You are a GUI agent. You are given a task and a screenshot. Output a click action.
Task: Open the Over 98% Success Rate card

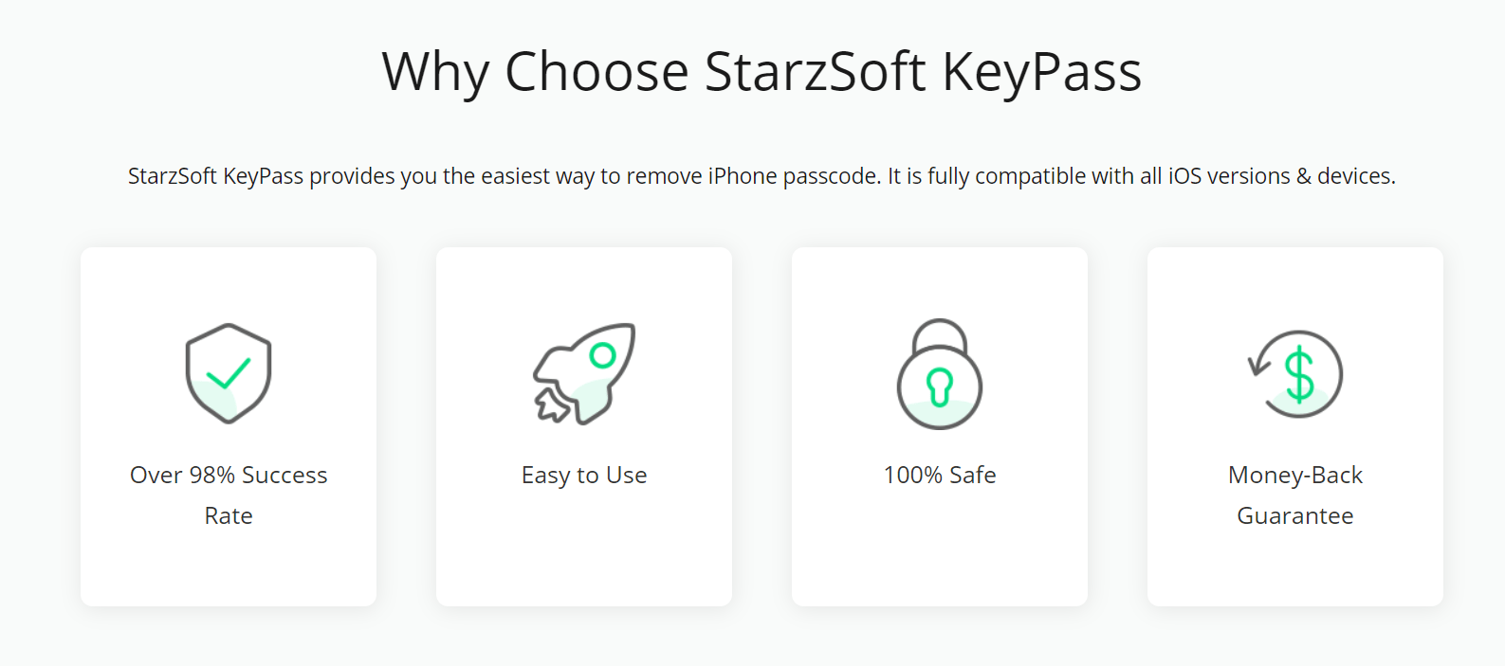[229, 426]
